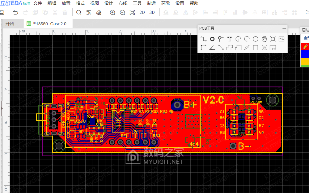309x193 pixels.
Task: Click the Rotate Left toolbar icon
Action: 166,12
